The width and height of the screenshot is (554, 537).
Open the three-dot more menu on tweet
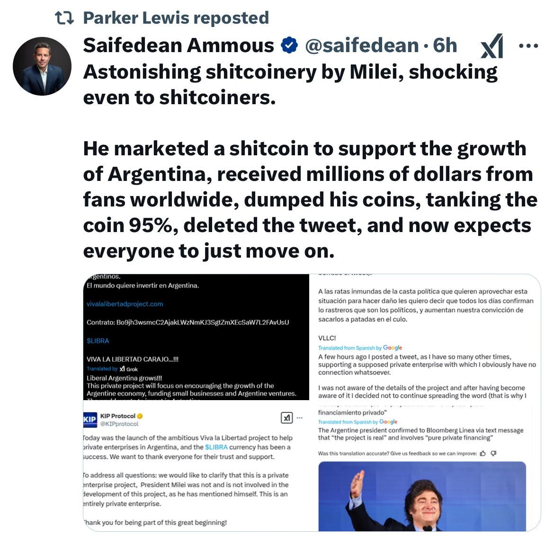point(528,45)
